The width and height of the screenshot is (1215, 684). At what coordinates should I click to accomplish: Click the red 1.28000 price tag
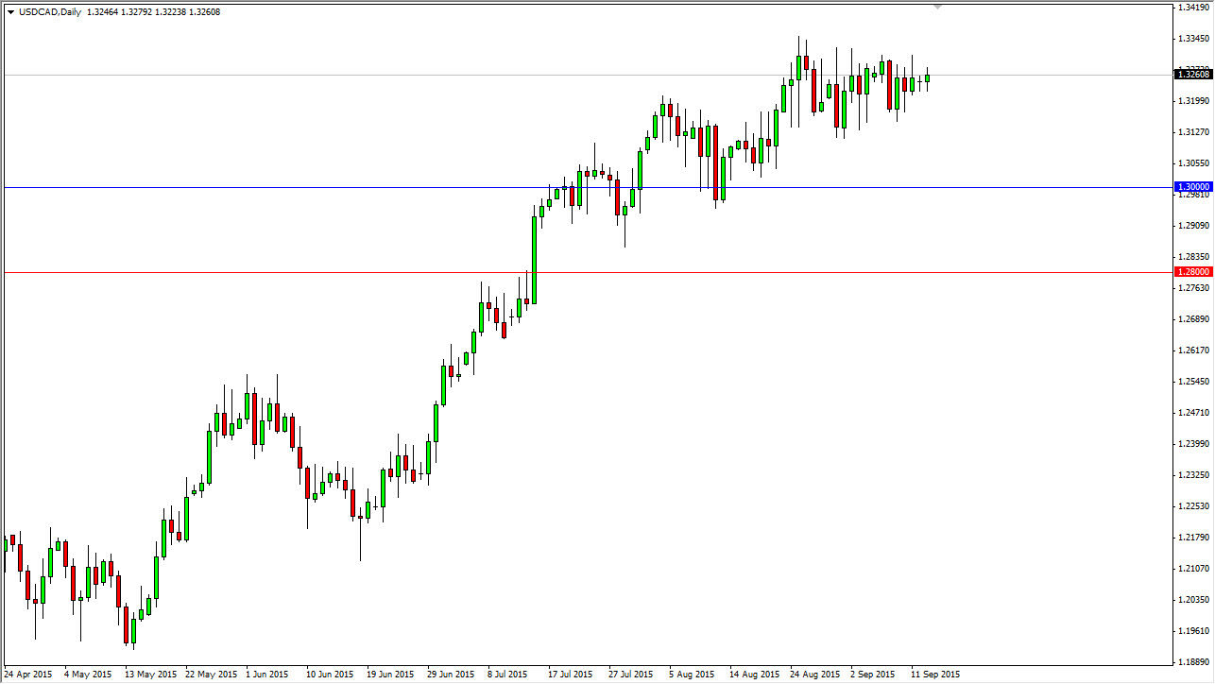point(1193,272)
